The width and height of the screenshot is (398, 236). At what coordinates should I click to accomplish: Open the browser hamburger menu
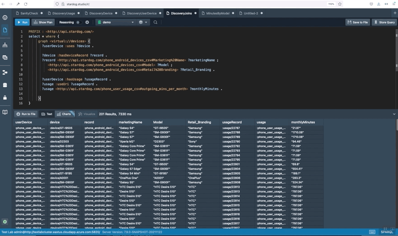point(394,4)
